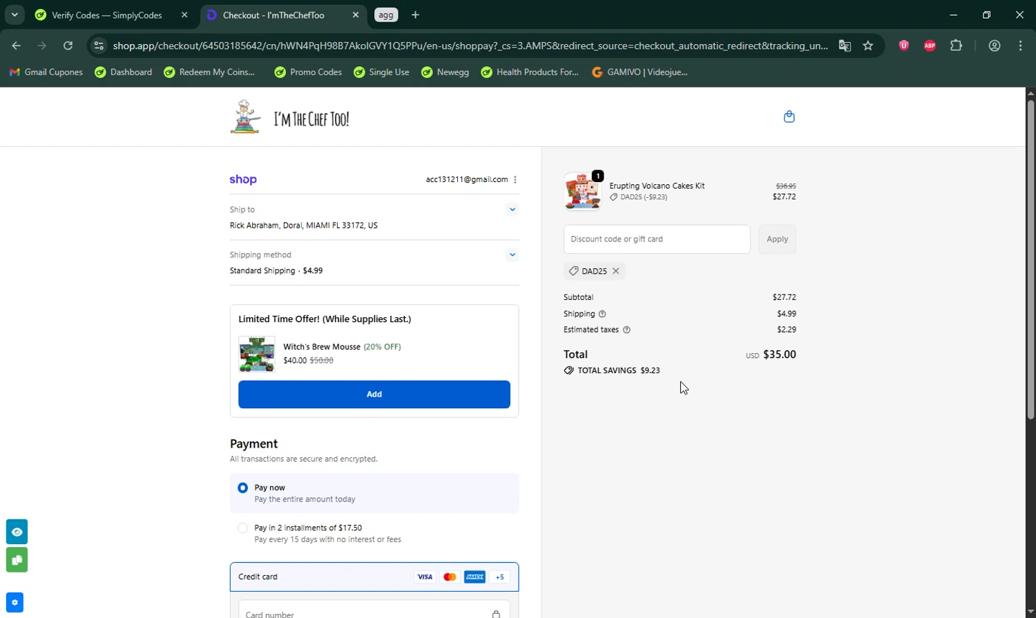
Task: Add Witch's Brew Mousse offer
Action: 374,395
